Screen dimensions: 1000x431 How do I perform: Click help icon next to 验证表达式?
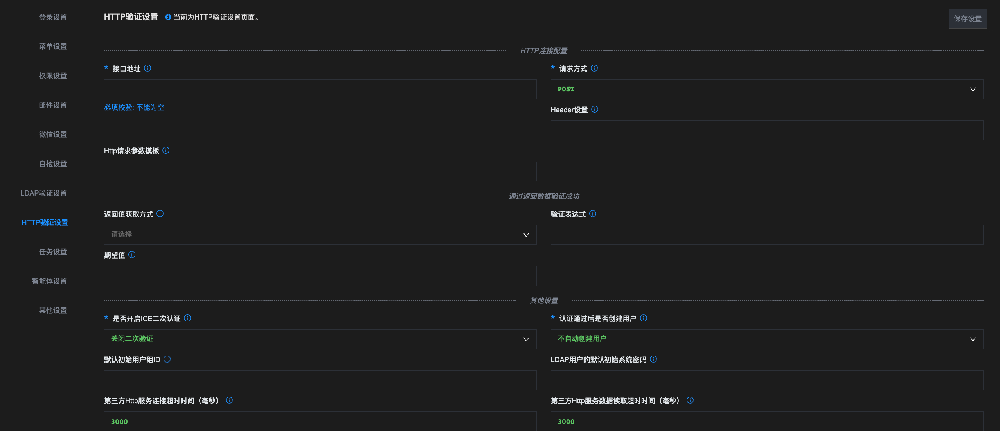[x=593, y=214]
